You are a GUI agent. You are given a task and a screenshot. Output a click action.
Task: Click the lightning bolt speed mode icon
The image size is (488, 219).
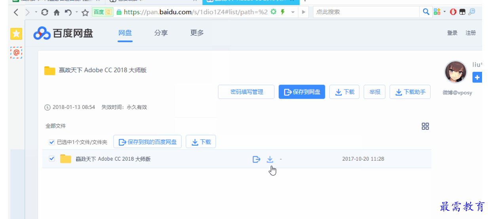283,12
